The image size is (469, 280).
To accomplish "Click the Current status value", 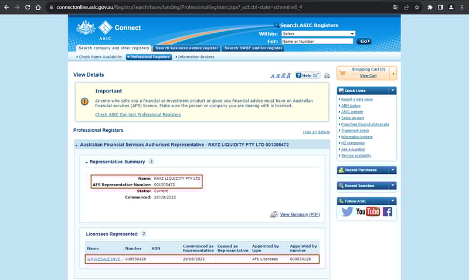I will [x=161, y=191].
